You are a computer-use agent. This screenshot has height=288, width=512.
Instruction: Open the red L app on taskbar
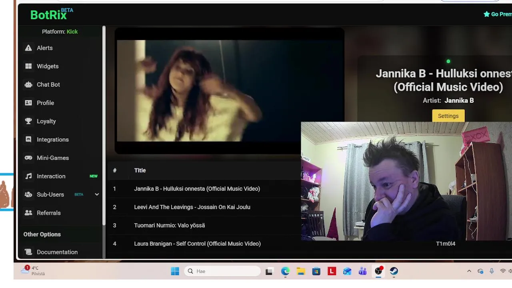pyautogui.click(x=332, y=271)
